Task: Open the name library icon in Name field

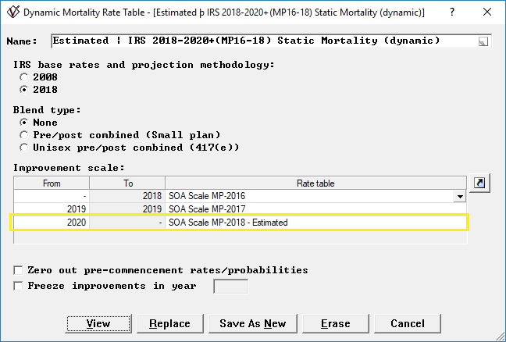Action: click(483, 41)
